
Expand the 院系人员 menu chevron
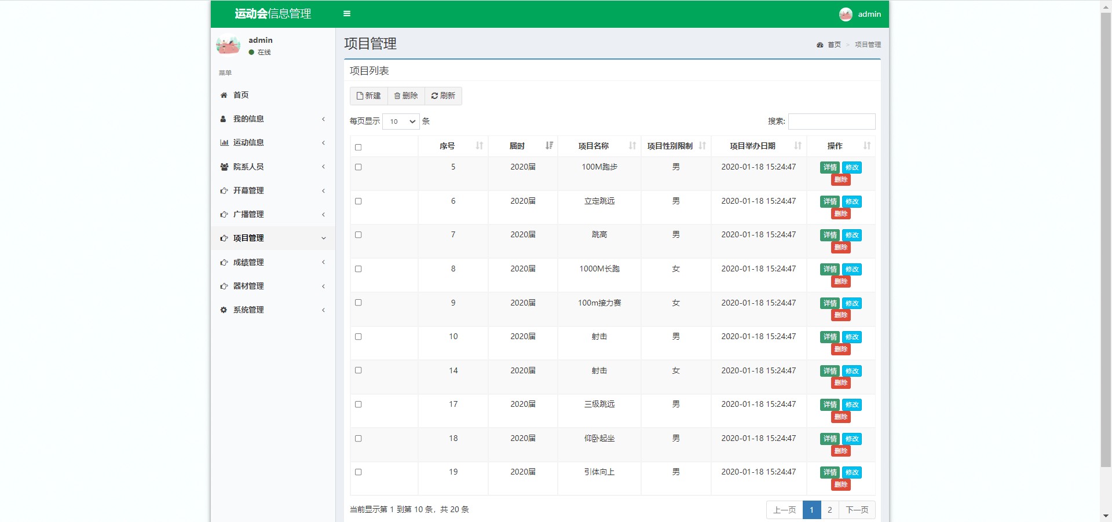click(x=323, y=167)
